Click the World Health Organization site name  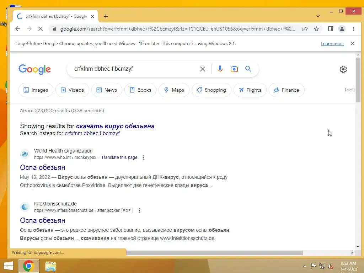point(63,151)
